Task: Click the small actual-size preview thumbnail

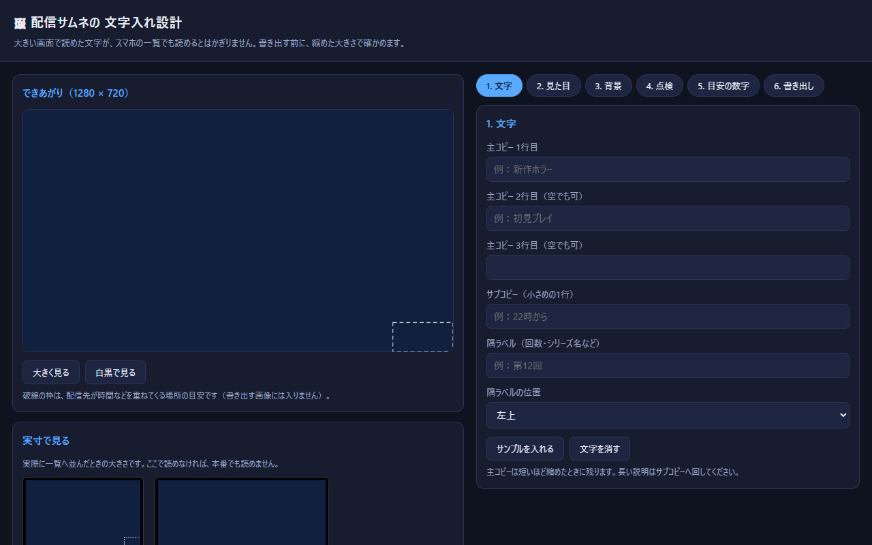Action: click(83, 511)
